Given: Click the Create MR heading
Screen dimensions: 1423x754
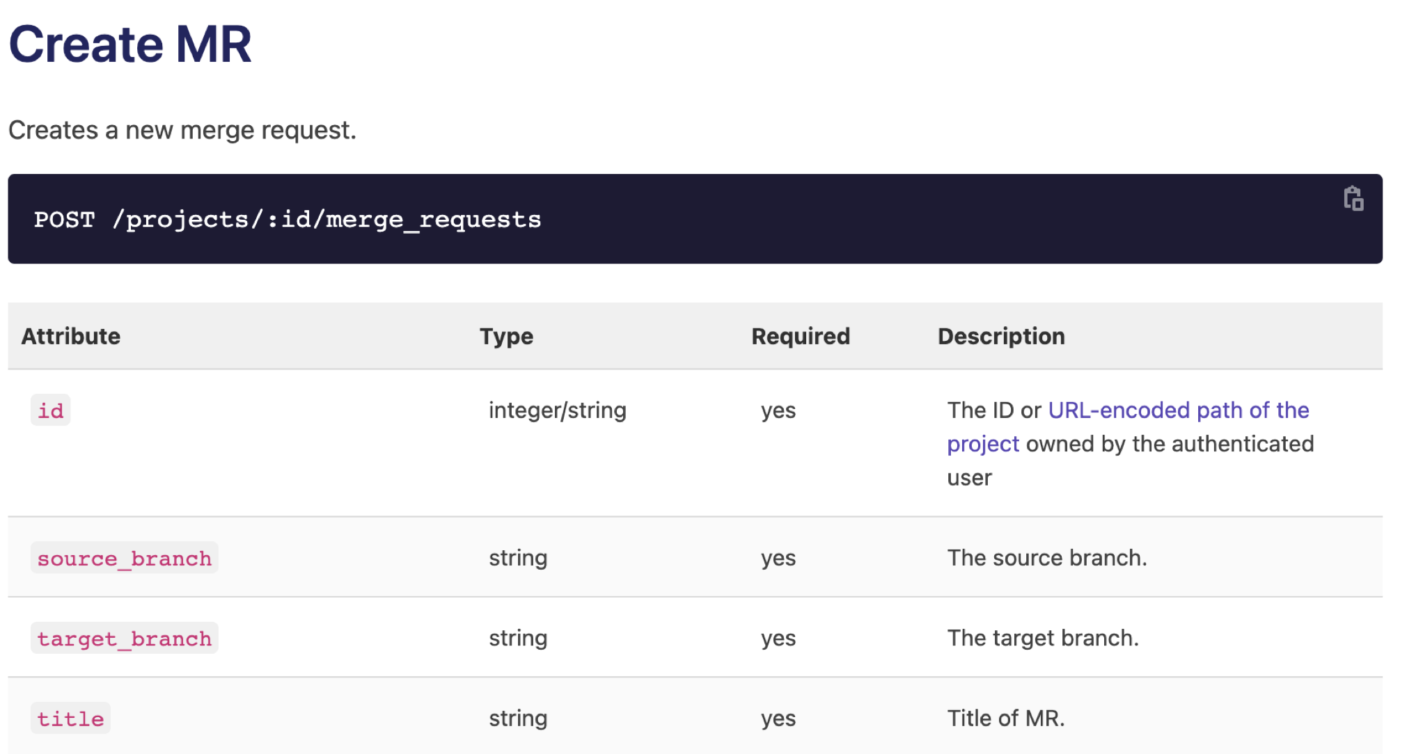Looking at the screenshot, I should click(130, 45).
